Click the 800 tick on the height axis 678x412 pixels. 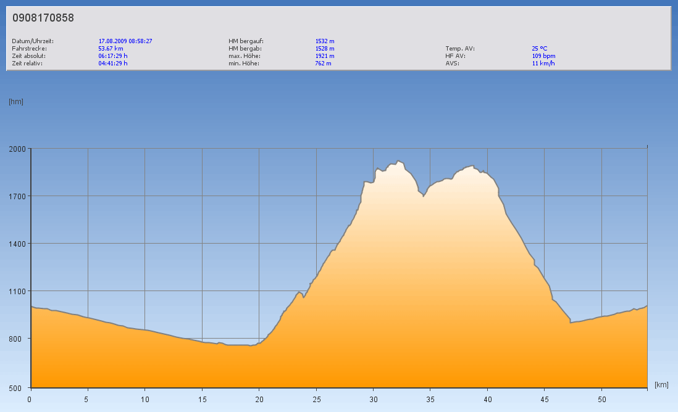point(19,339)
